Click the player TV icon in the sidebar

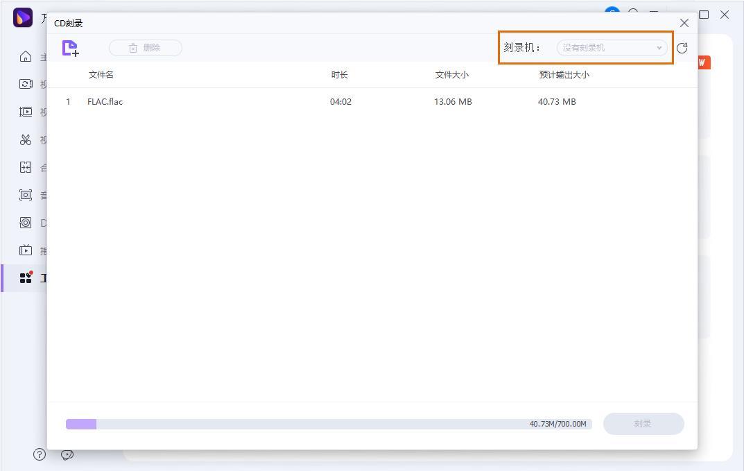(26, 250)
